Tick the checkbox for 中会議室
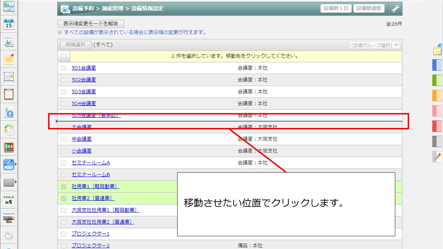Viewport: 443px width, 249px height. tap(64, 139)
